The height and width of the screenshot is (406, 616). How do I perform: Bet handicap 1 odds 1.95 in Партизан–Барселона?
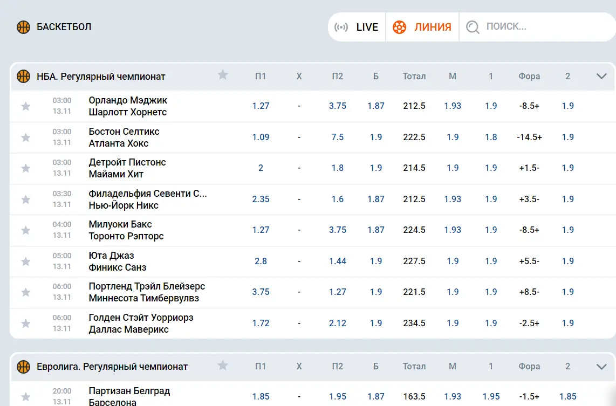(x=491, y=397)
